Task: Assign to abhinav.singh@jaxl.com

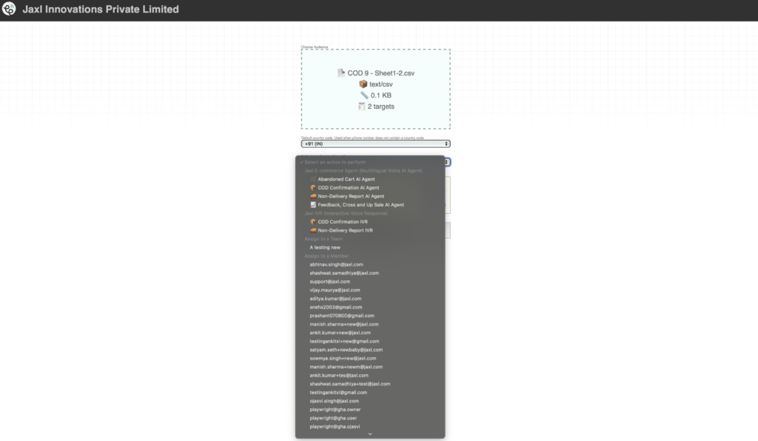Action: [x=336, y=264]
